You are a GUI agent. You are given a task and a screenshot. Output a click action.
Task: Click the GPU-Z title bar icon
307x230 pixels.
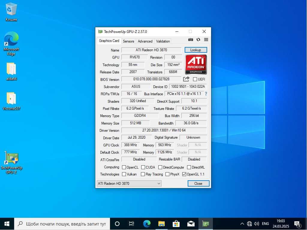click(100, 31)
